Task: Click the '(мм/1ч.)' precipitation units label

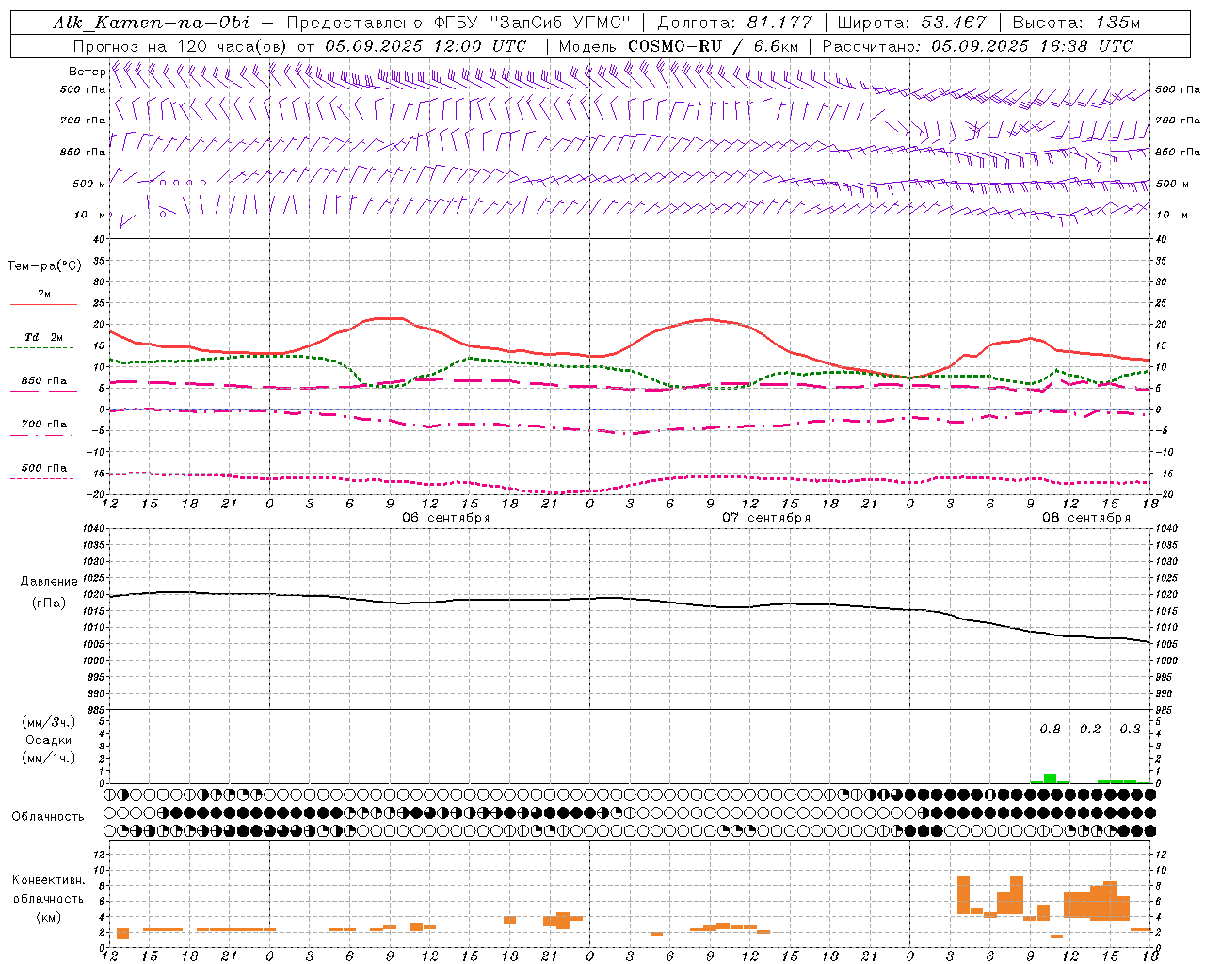Action: pos(49,758)
